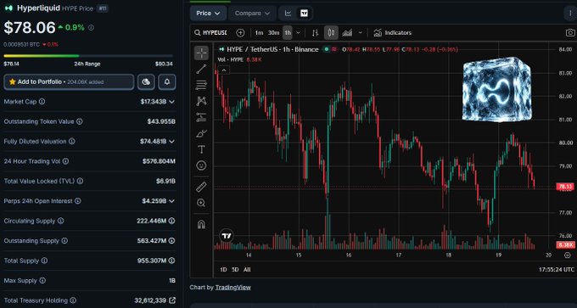
Task: Show Circulating Supply label info icon
Action: point(61,221)
